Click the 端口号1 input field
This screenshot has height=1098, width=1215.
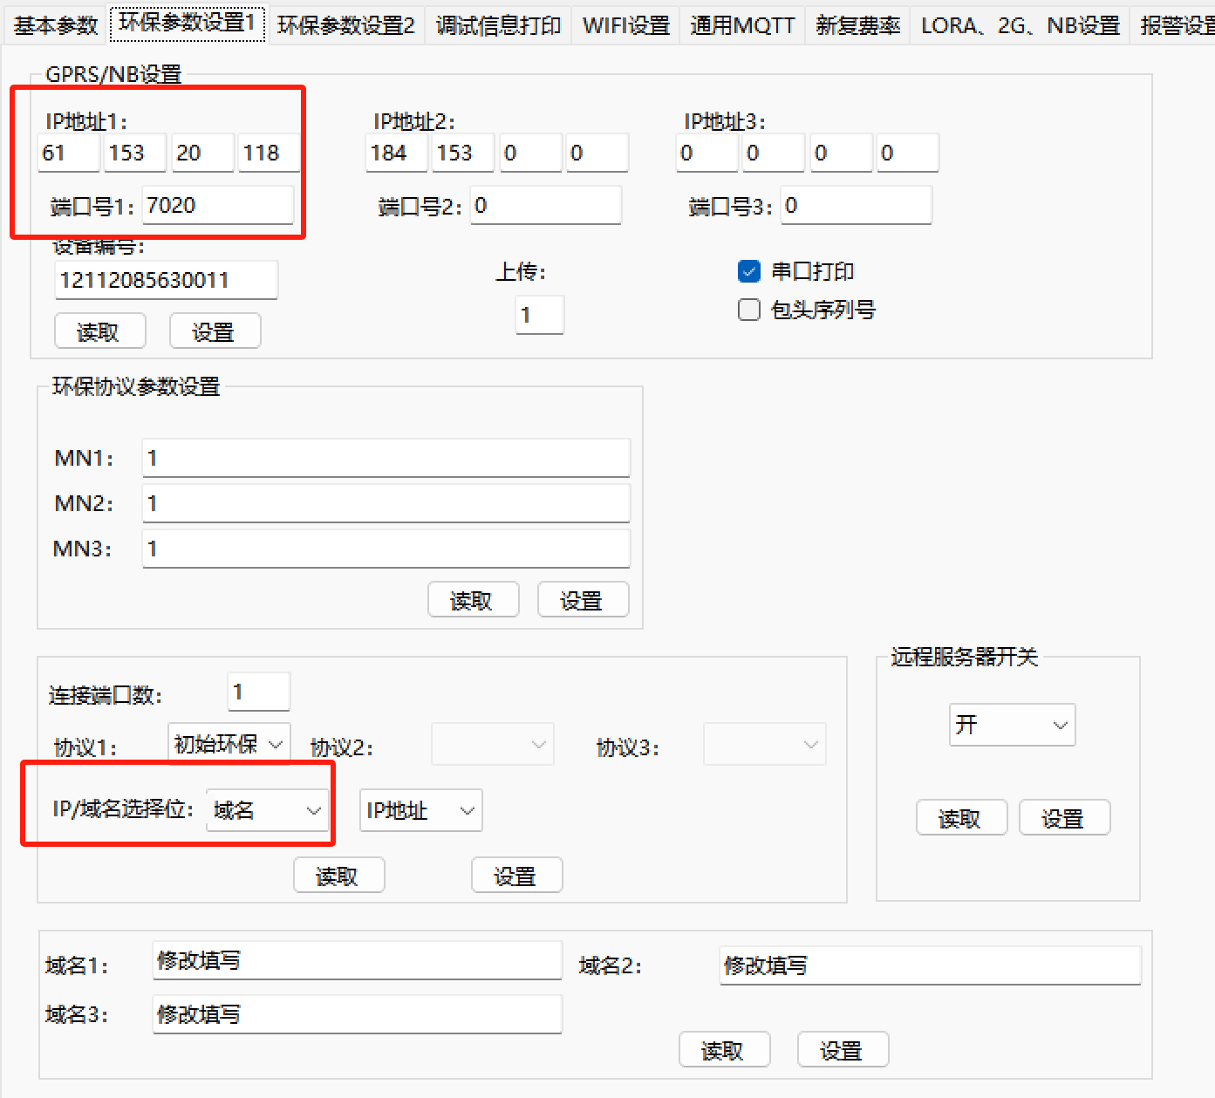[217, 206]
